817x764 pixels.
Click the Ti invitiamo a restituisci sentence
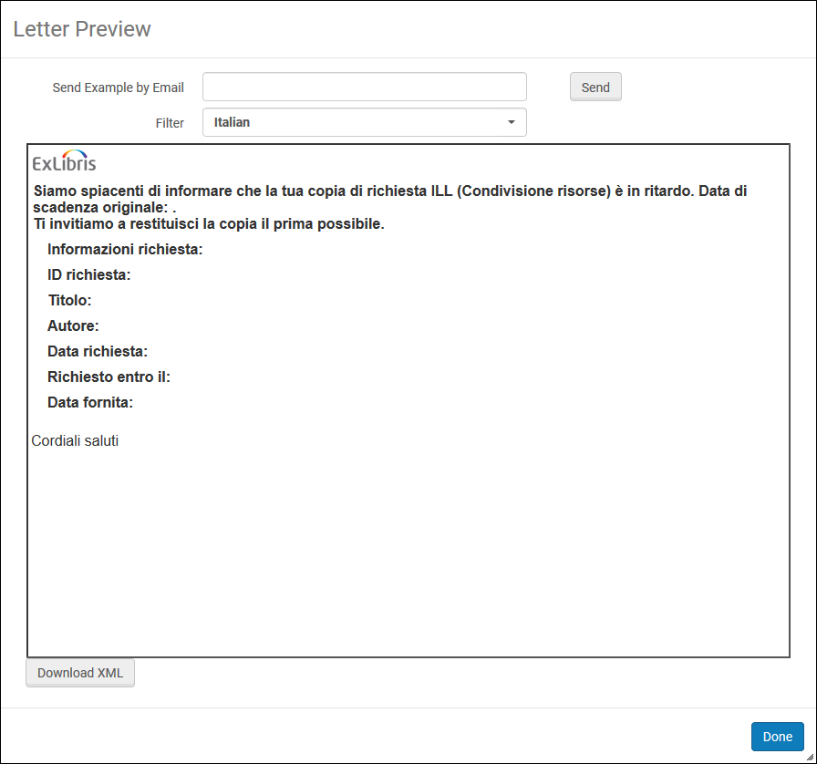click(209, 224)
